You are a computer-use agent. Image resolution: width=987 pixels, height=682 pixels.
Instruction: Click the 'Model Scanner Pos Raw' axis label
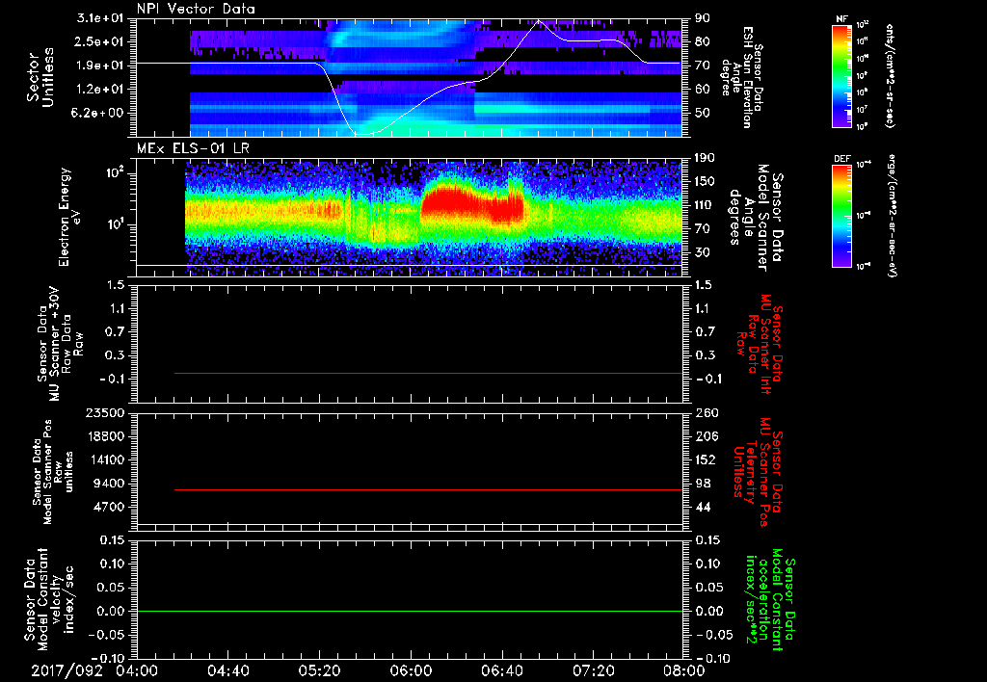[53, 472]
